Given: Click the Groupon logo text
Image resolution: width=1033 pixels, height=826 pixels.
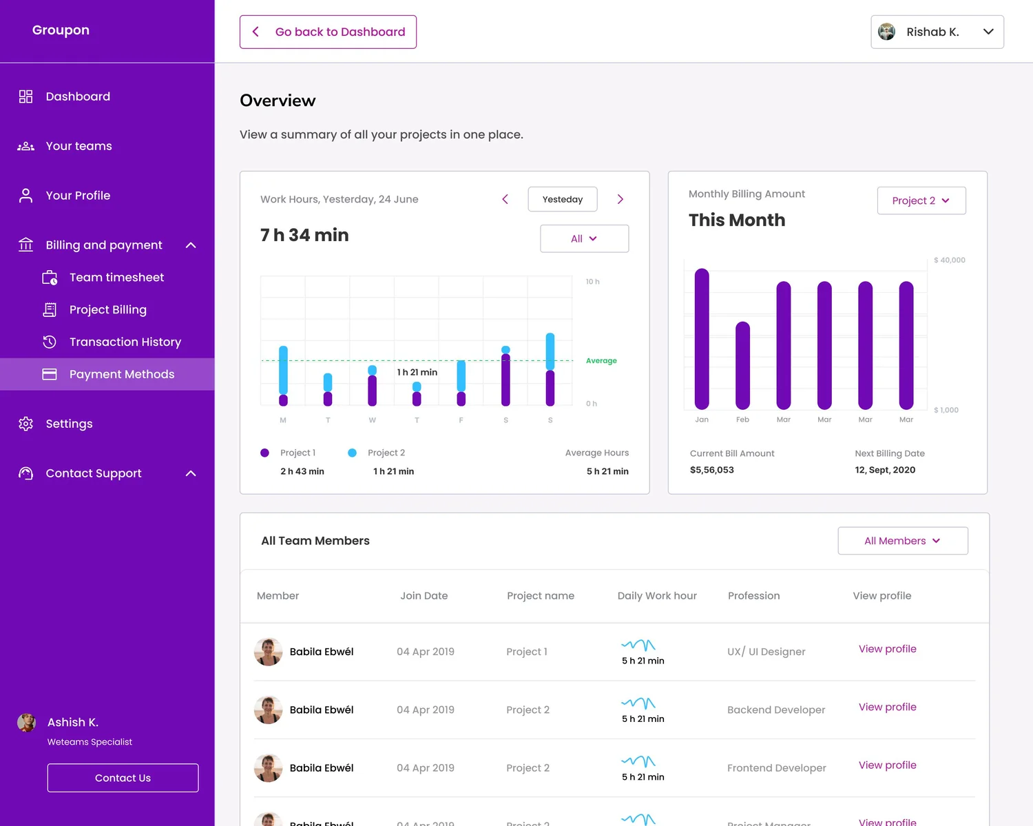Looking at the screenshot, I should (x=61, y=30).
